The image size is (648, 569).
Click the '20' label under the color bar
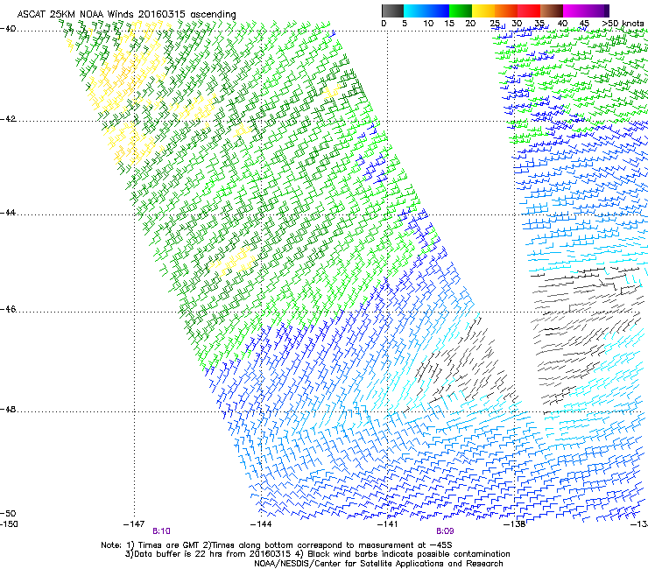470,23
